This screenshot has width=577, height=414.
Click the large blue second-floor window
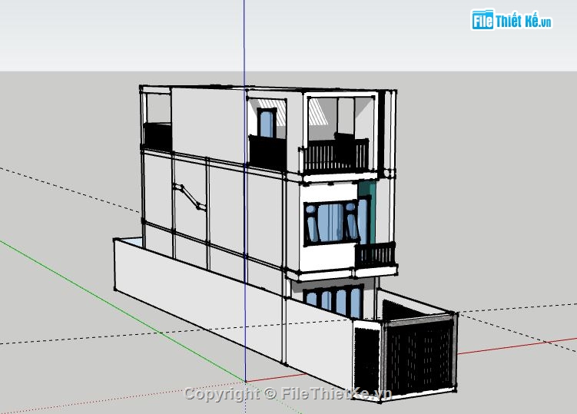point(331,223)
